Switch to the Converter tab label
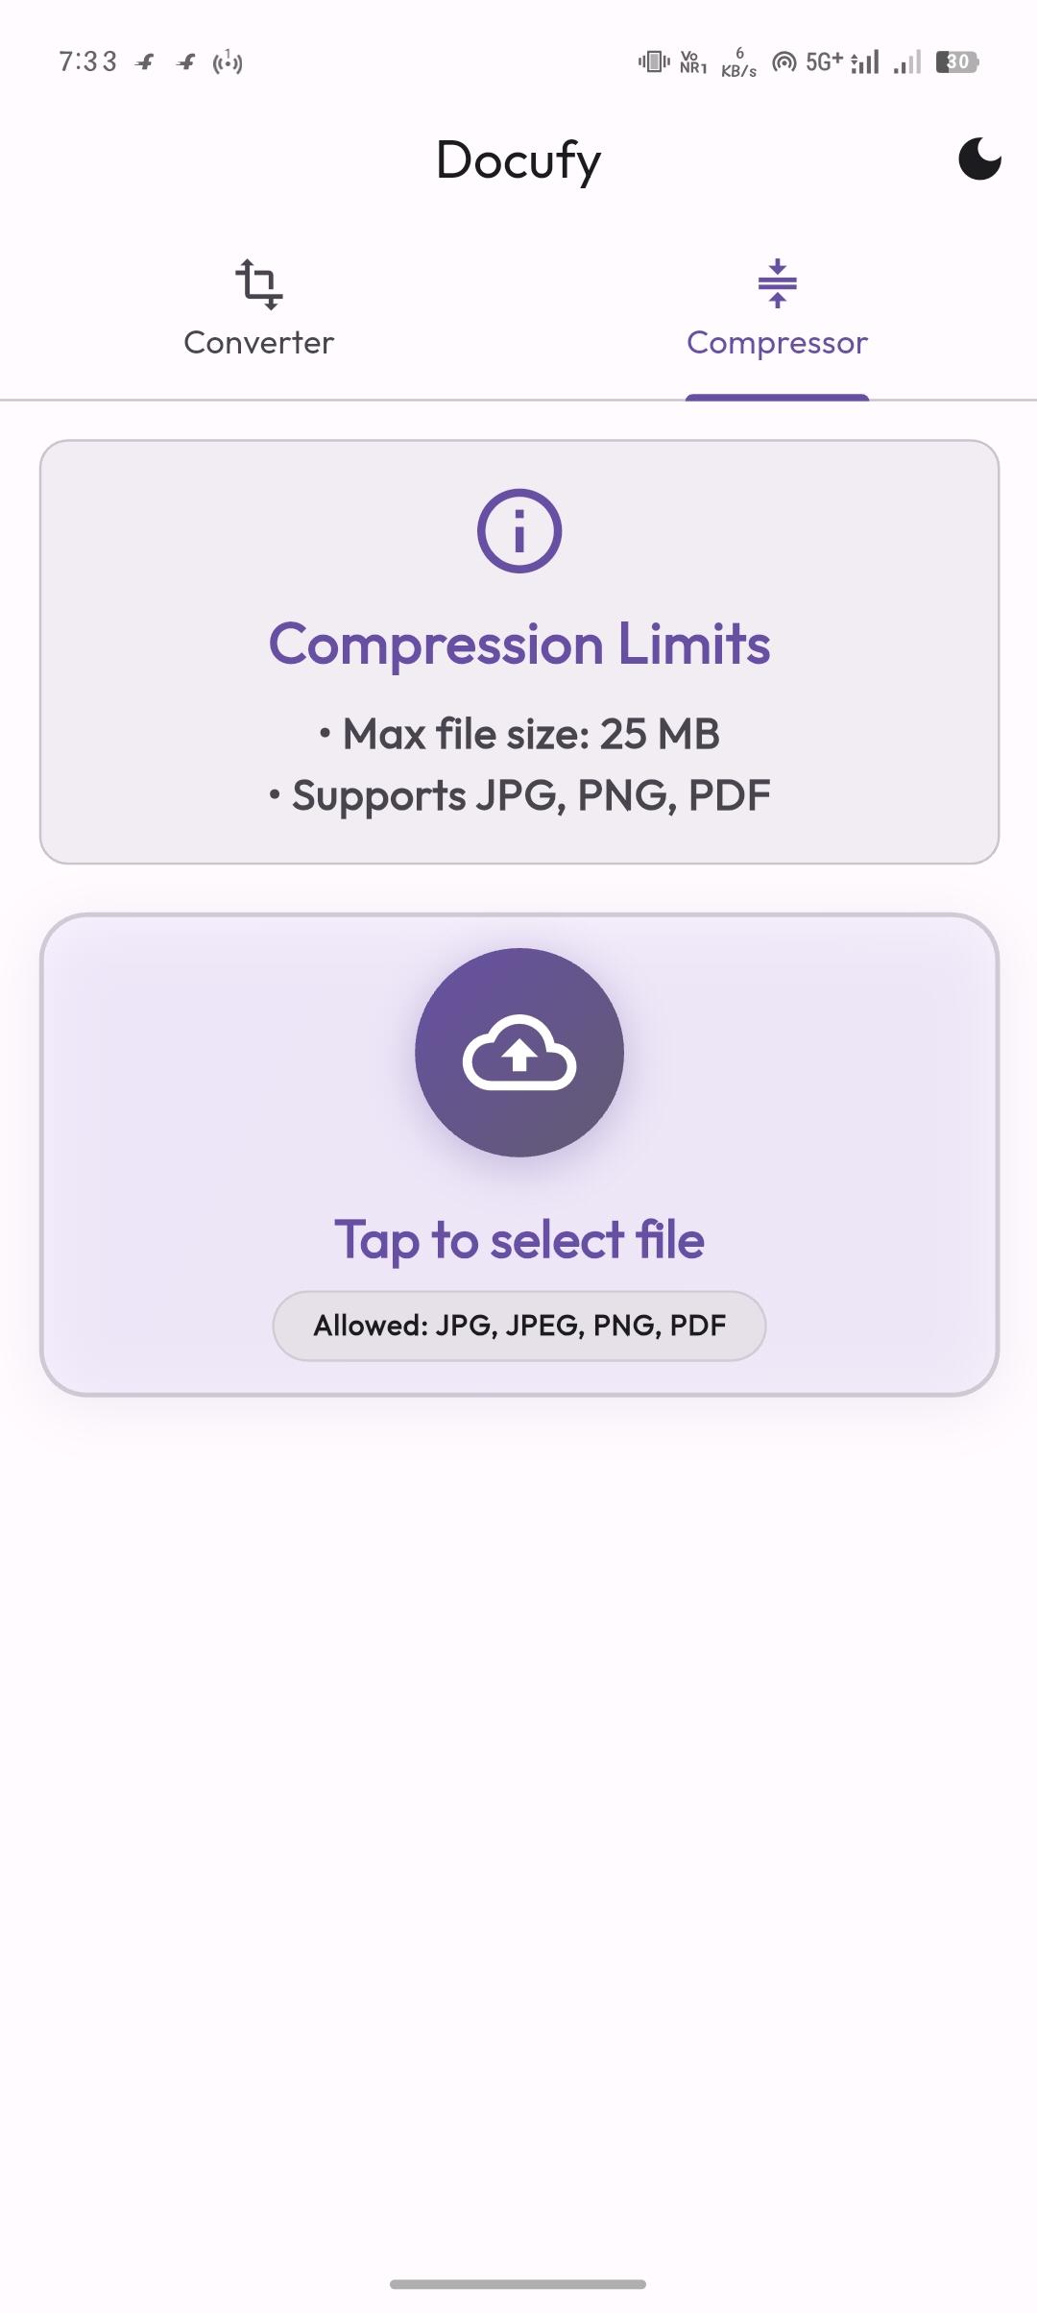 coord(259,343)
